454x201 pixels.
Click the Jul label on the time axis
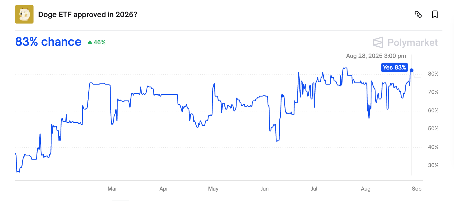tap(314, 189)
